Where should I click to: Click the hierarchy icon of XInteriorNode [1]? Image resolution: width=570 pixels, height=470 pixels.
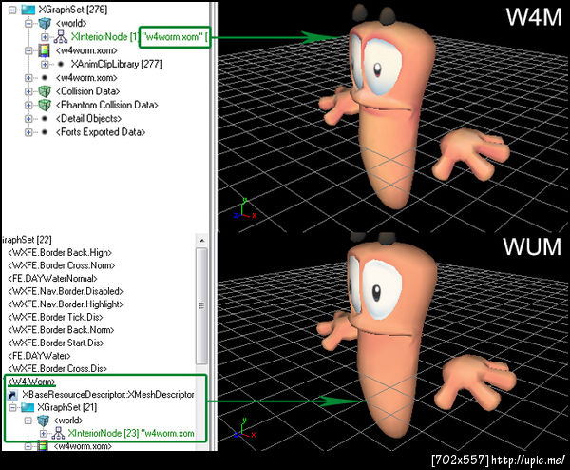61,37
